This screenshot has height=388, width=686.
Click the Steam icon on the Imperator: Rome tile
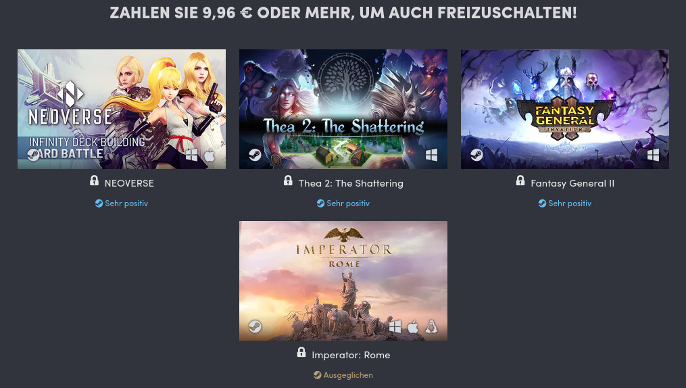click(255, 326)
